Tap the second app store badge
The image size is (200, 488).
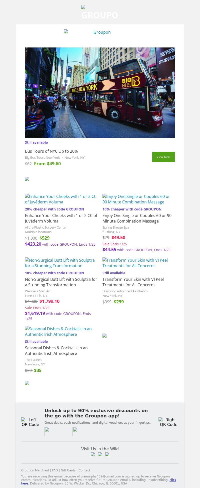[x=89, y=431]
